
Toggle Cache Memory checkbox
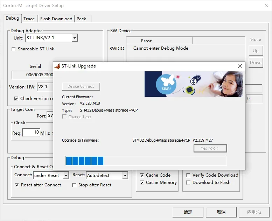coord(142,183)
